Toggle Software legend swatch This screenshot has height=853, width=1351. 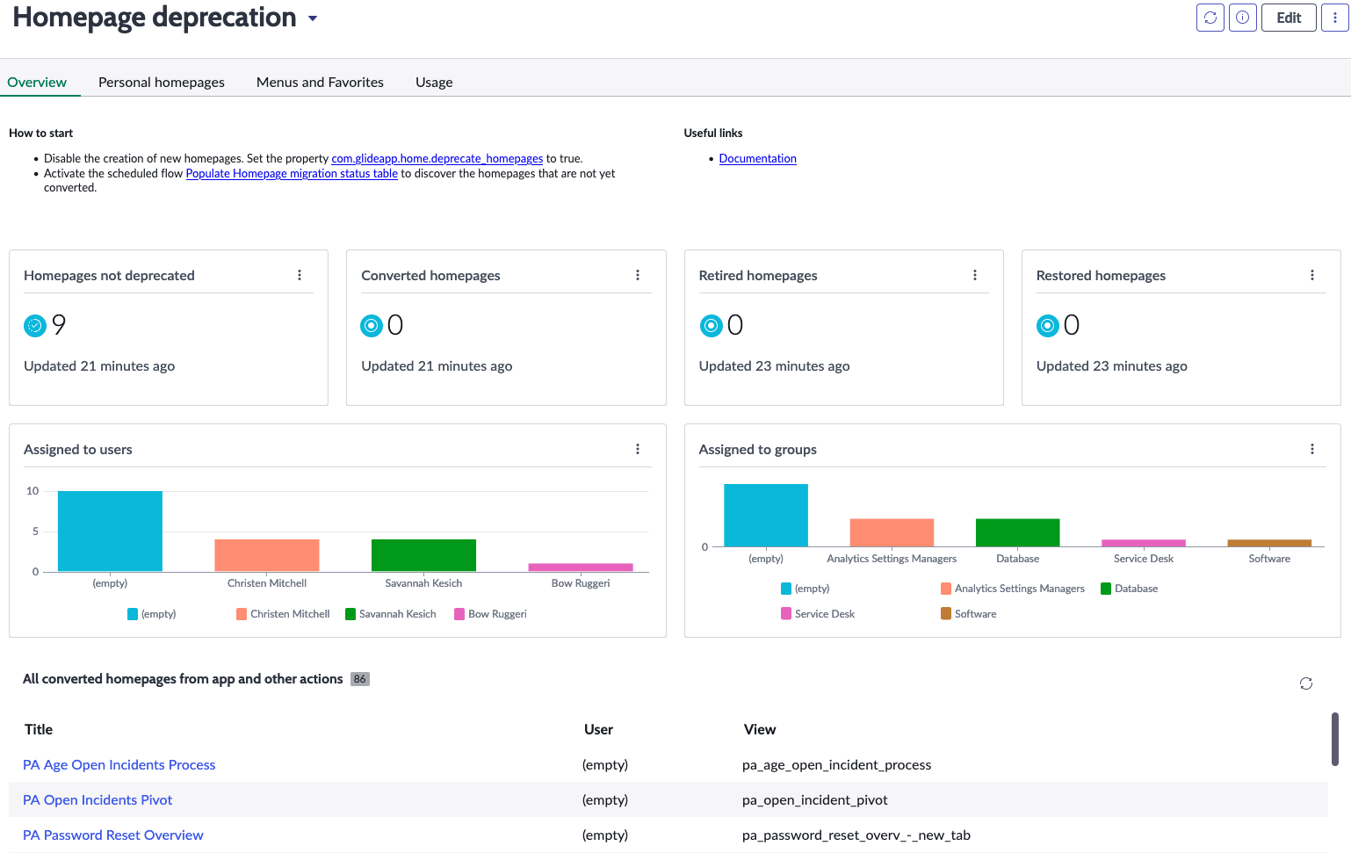[946, 614]
